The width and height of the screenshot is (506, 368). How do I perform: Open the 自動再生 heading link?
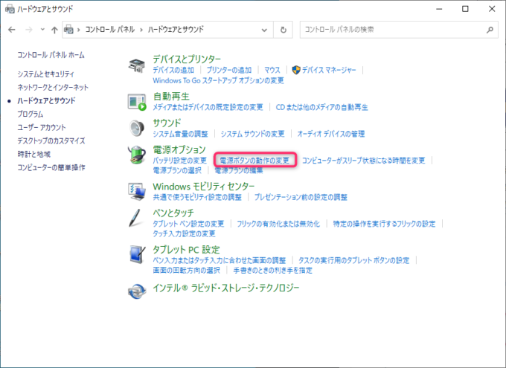(x=171, y=97)
